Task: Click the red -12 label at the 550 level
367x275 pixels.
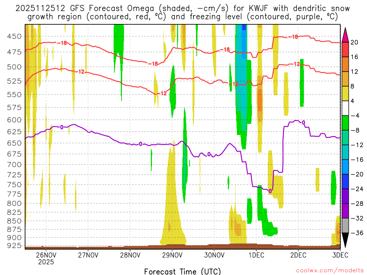Action: [162, 93]
